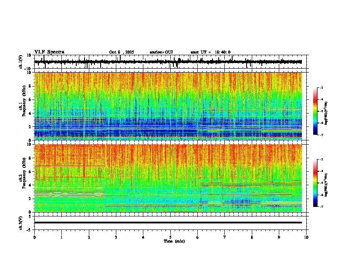Click the "-7" label on ch.2 color scale
Viewport: 345px width, 266px height.
click(321, 206)
